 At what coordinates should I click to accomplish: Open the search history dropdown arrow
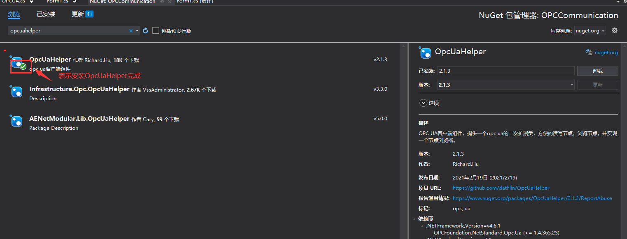point(137,31)
